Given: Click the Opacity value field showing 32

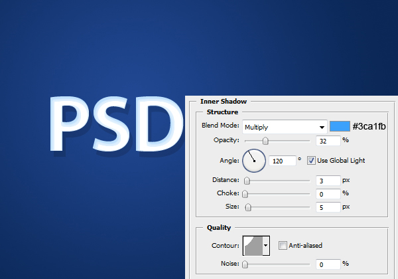Looking at the screenshot, I should 328,141.
